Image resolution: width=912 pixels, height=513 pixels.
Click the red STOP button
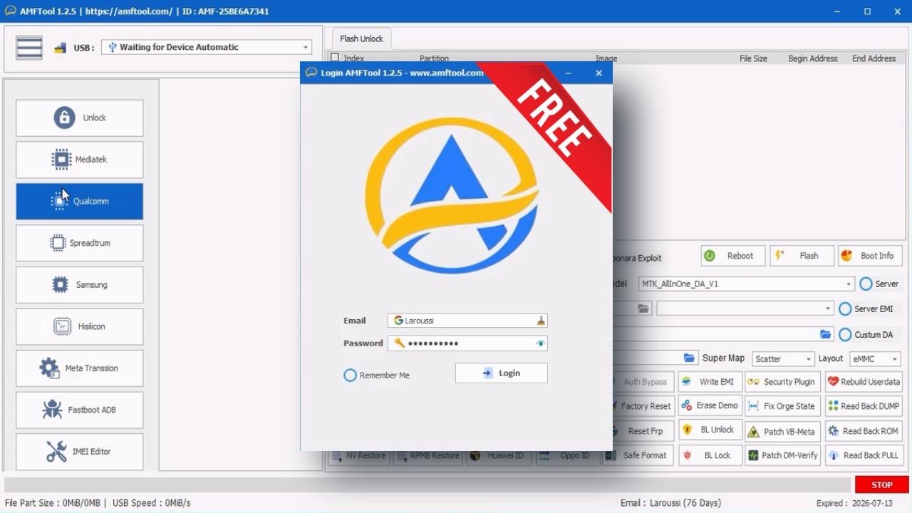(881, 484)
